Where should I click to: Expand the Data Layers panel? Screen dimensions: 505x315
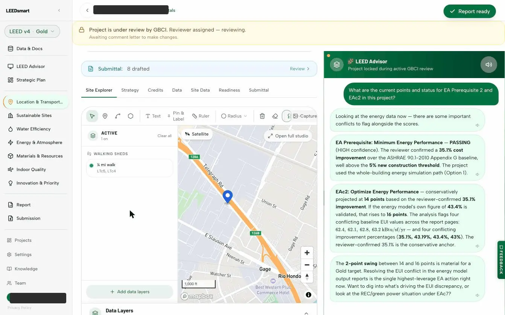tap(306, 313)
